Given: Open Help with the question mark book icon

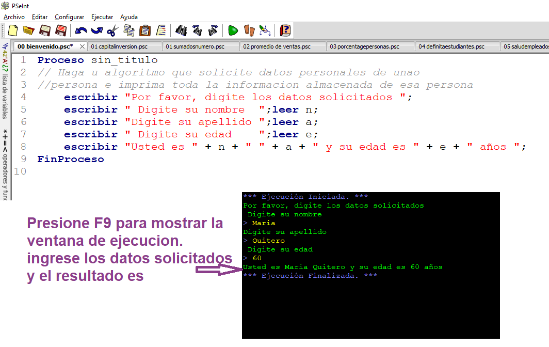Looking at the screenshot, I should [x=285, y=30].
